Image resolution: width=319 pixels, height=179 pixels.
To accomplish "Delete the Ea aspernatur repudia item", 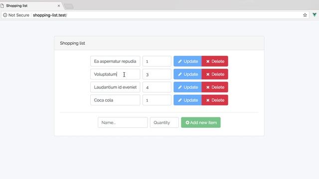I will click(x=215, y=61).
